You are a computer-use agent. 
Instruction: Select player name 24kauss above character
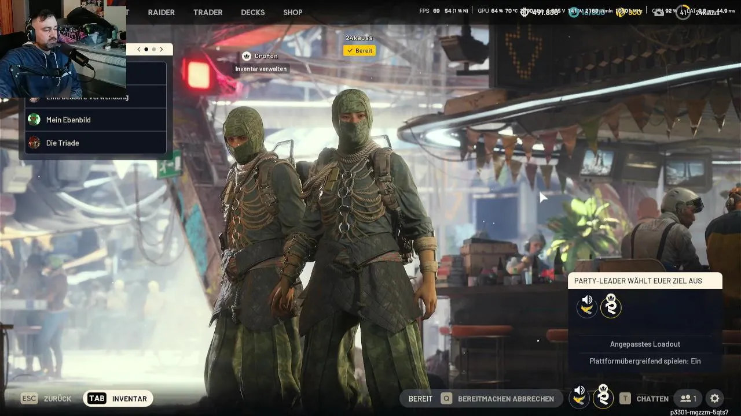(359, 38)
